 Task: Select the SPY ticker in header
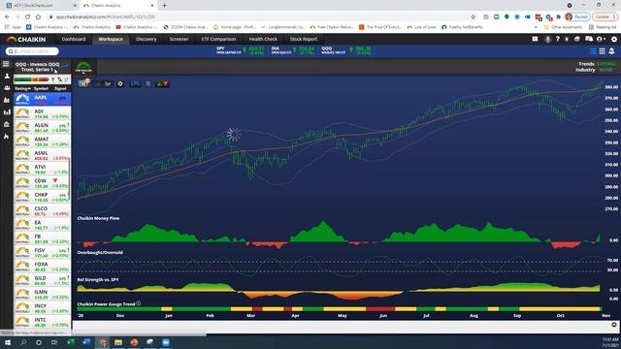(241, 50)
